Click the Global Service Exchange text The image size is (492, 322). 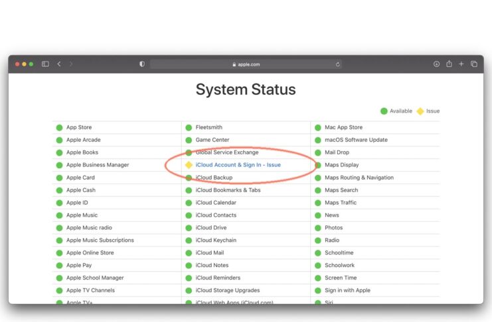point(227,152)
